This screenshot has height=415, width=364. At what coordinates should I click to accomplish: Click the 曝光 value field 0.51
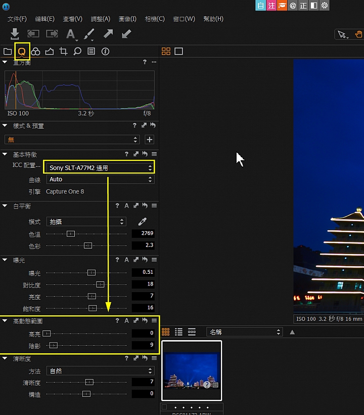click(143, 272)
